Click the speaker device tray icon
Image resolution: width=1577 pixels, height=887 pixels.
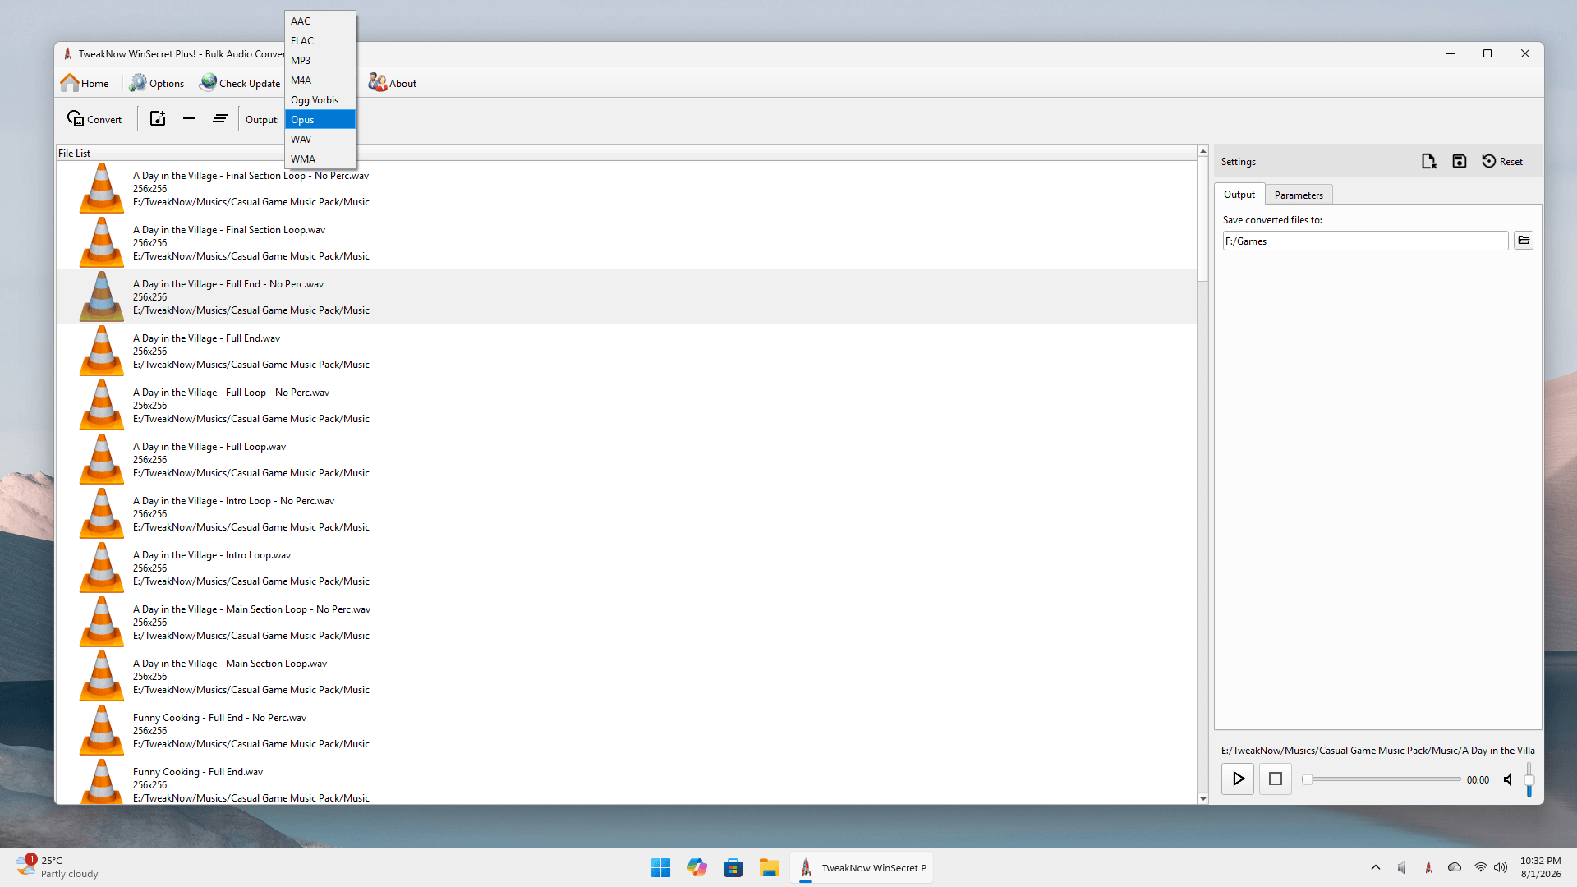click(1402, 868)
